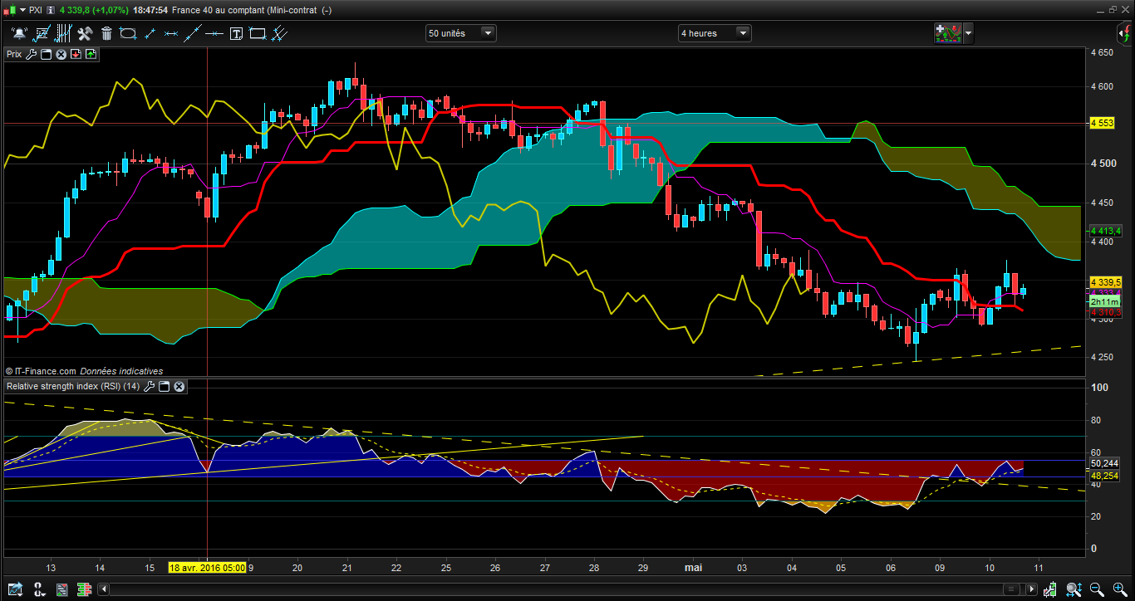This screenshot has height=601, width=1135.
Task: Click the magnifier with lines icon
Action: pos(1074,589)
